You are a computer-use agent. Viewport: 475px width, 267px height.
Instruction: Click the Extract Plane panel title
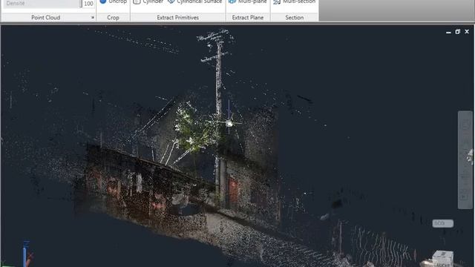pyautogui.click(x=247, y=18)
